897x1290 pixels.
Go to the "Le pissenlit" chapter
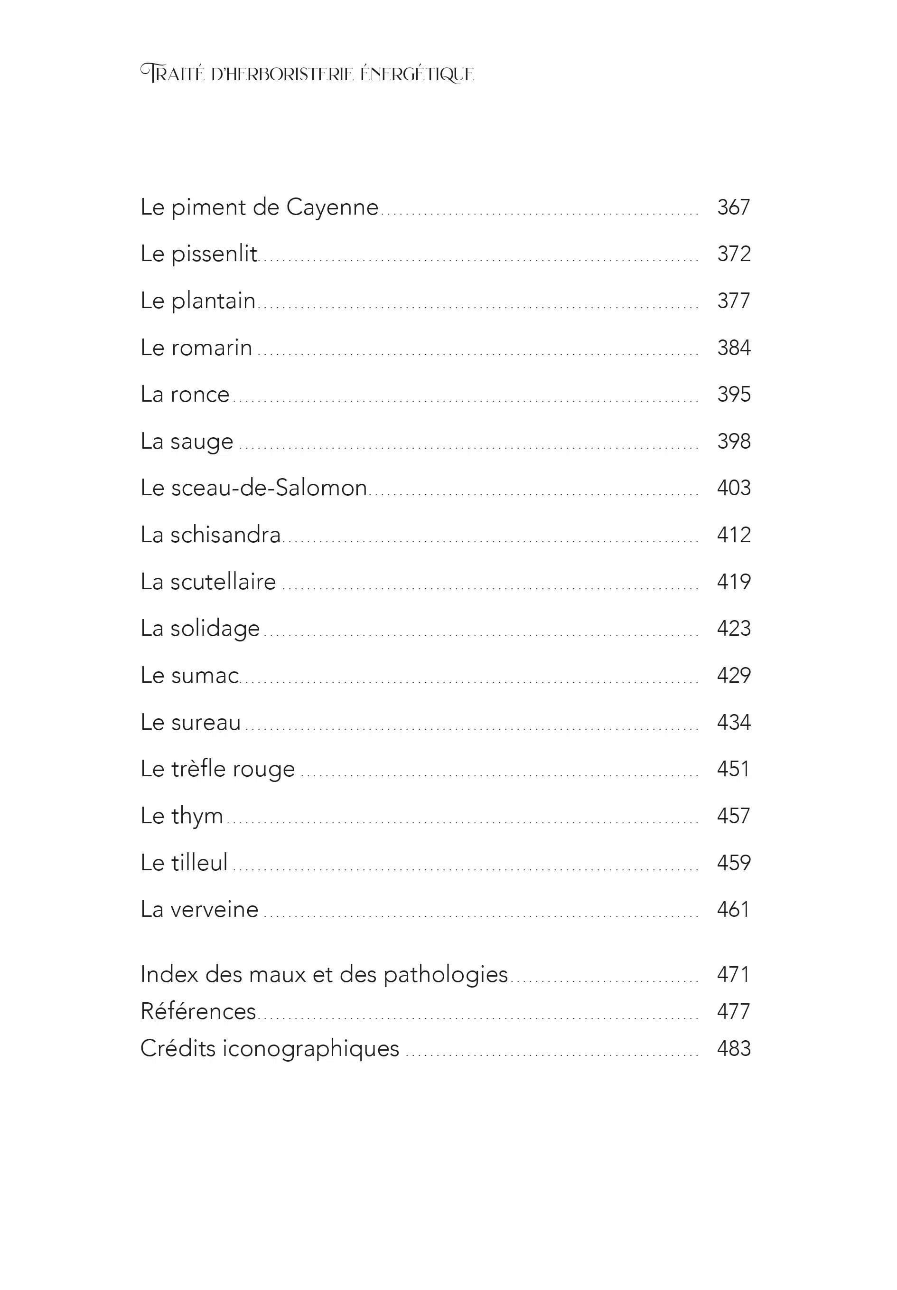point(199,254)
